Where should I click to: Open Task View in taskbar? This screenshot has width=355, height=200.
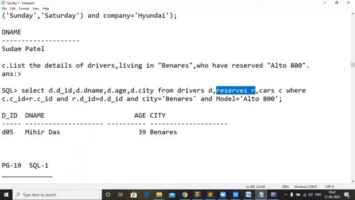120,194
